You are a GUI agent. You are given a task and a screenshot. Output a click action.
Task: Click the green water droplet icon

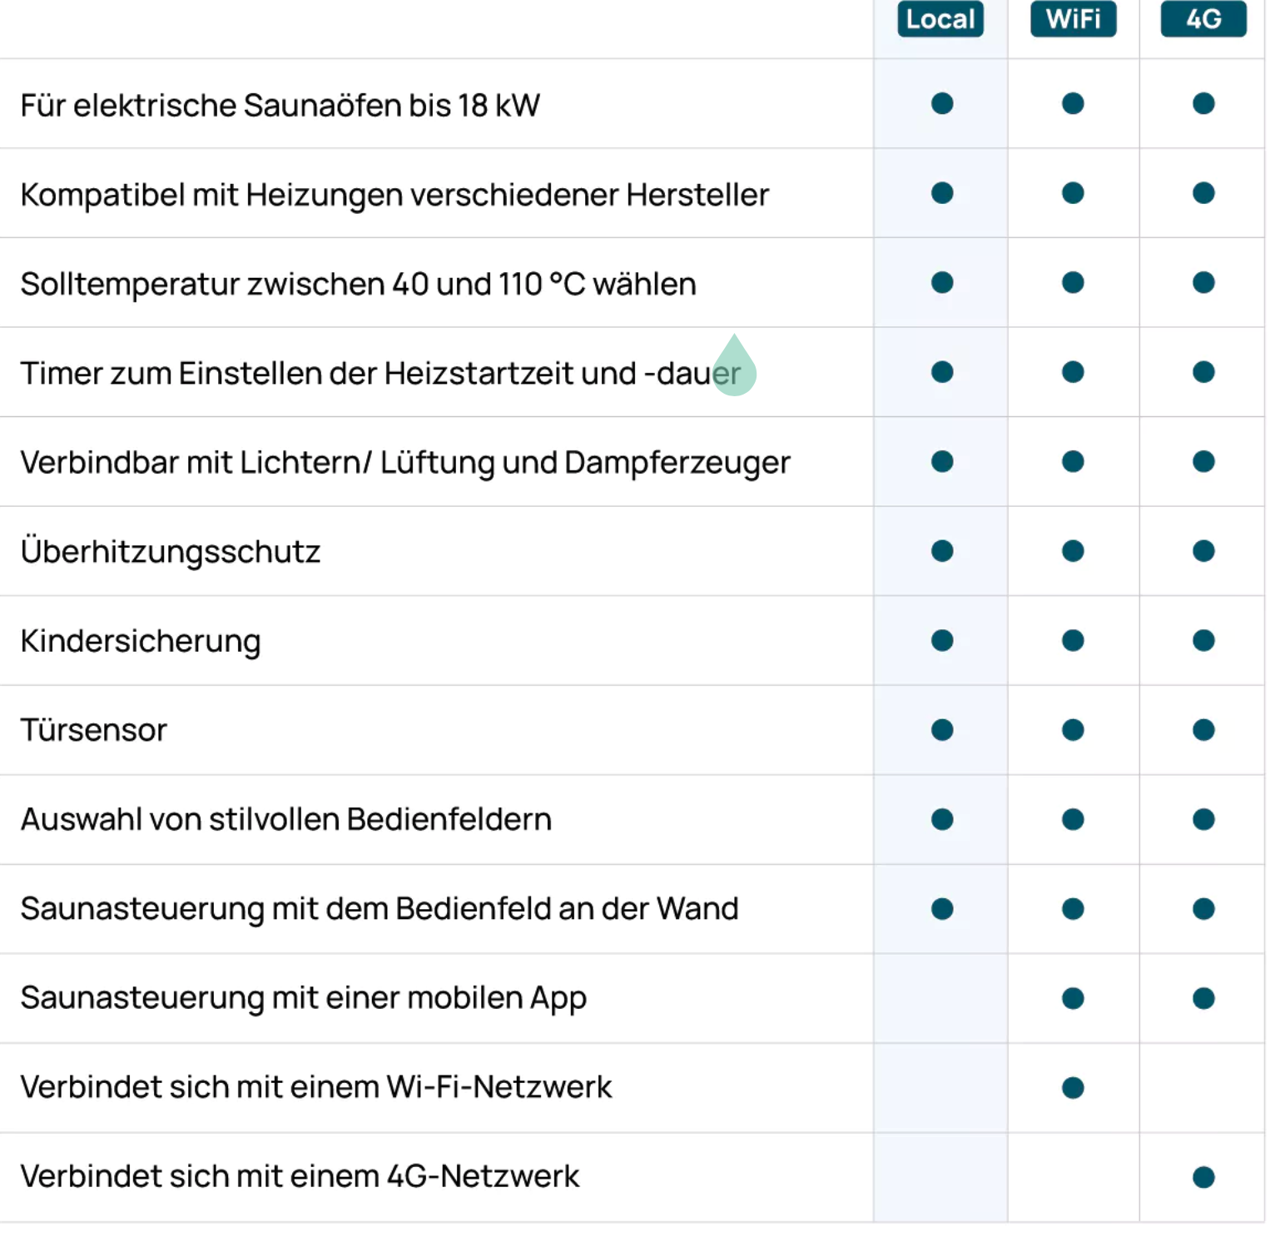(734, 367)
